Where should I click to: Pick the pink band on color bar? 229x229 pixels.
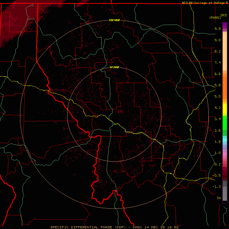(x=225, y=154)
